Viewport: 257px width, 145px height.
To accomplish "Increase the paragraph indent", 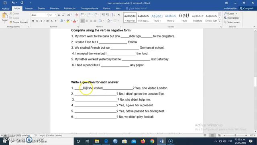I will (x=107, y=15).
